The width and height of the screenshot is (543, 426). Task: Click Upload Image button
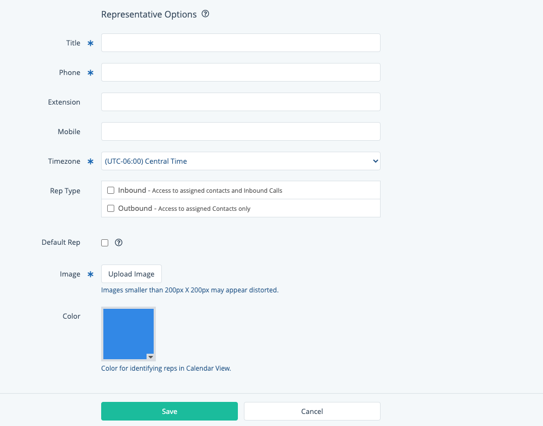coord(131,274)
